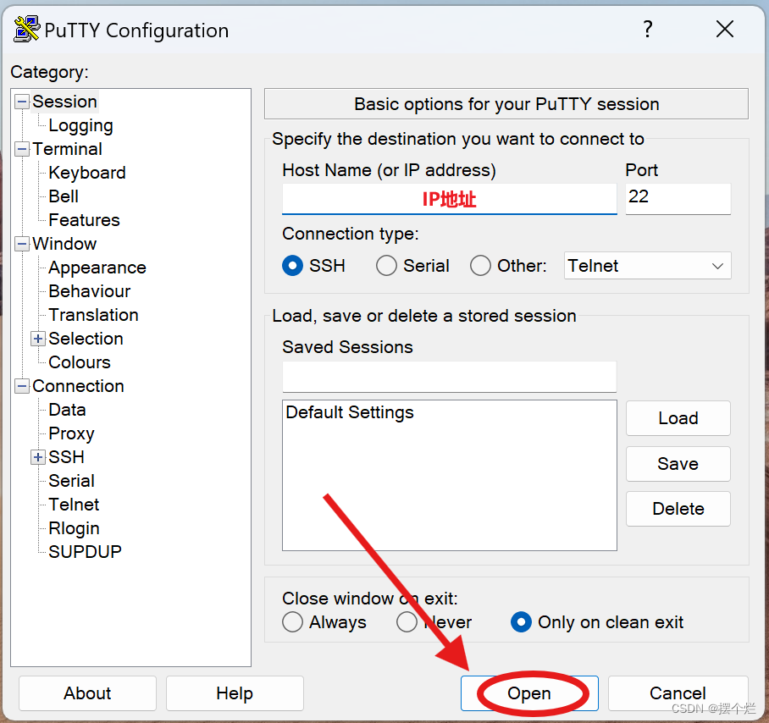
Task: Open the Keyboard settings category
Action: click(87, 173)
